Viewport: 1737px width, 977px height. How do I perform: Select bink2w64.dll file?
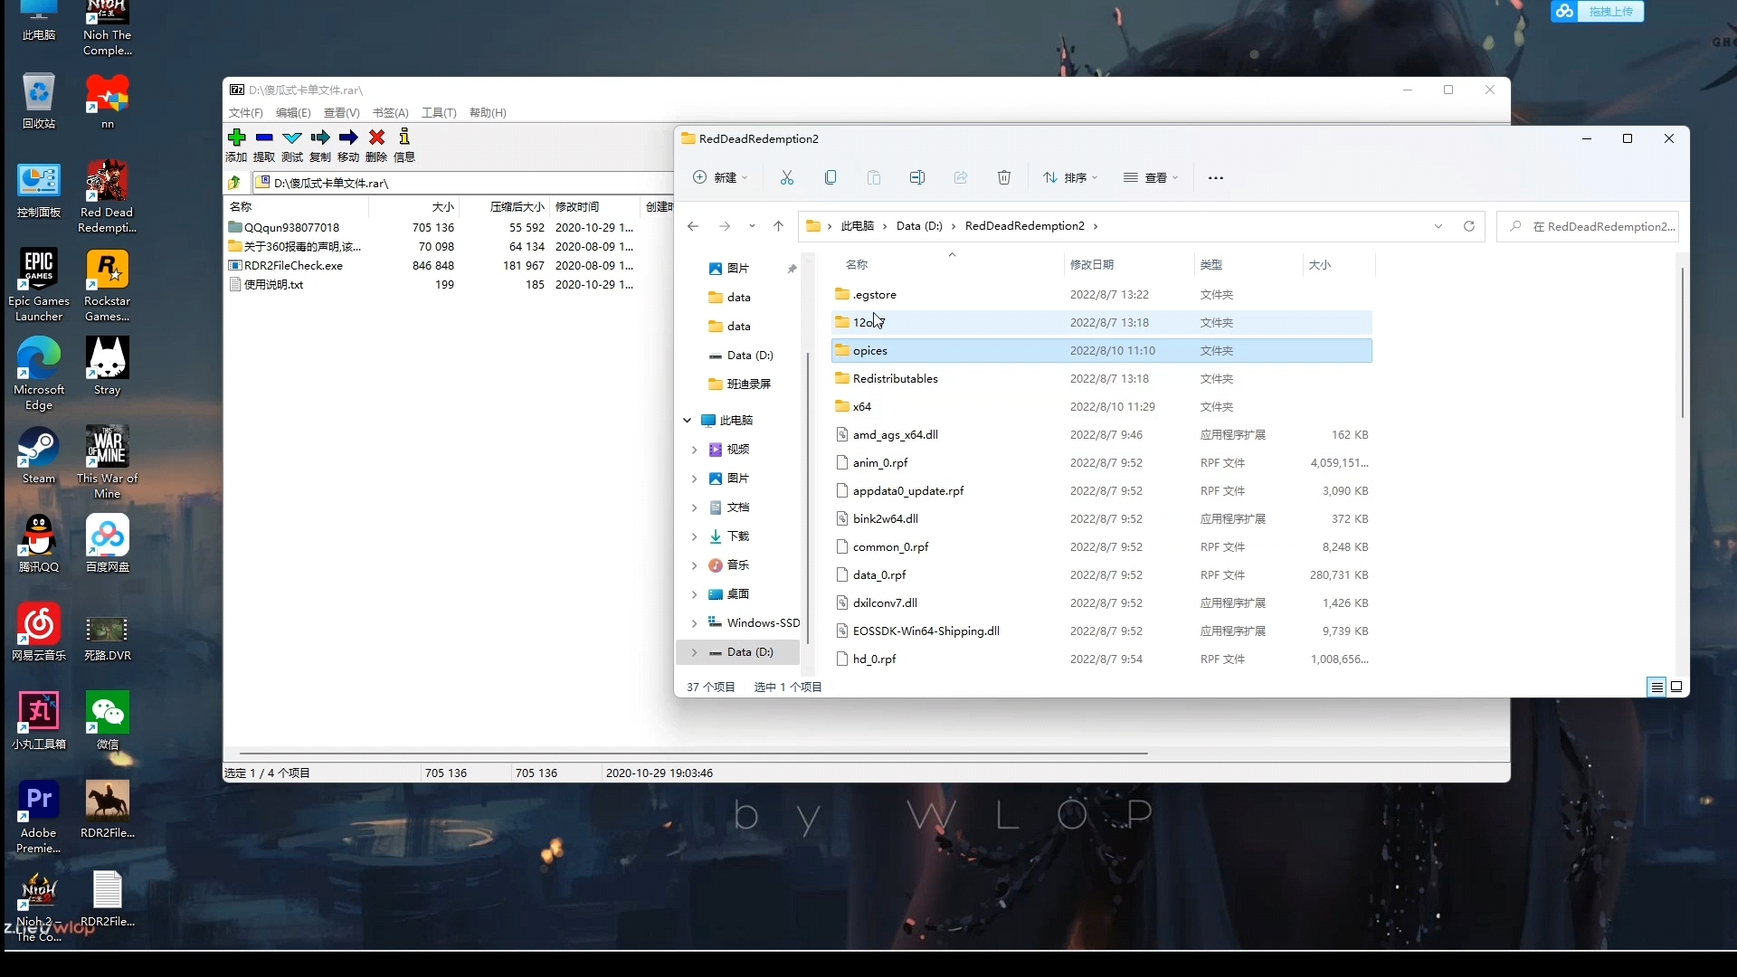[x=1101, y=519]
